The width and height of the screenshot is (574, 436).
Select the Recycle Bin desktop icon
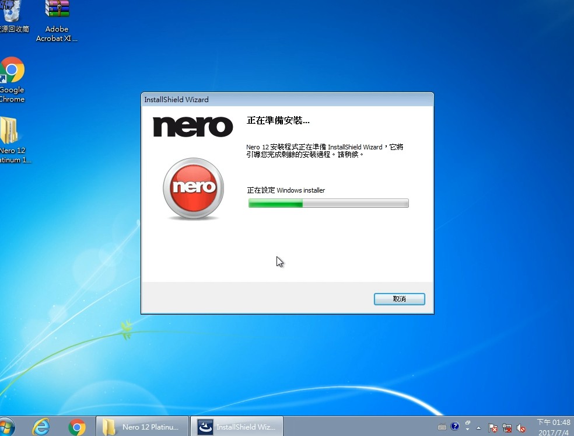[x=13, y=17]
